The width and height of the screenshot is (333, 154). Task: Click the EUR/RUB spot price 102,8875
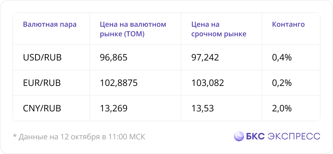(x=119, y=83)
